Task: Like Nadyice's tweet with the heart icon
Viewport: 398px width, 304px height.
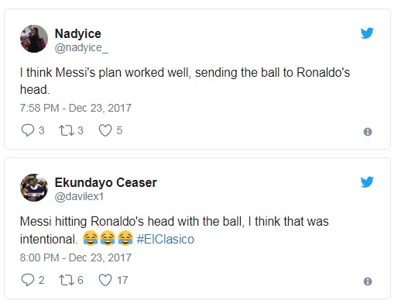Action: pyautogui.click(x=105, y=130)
